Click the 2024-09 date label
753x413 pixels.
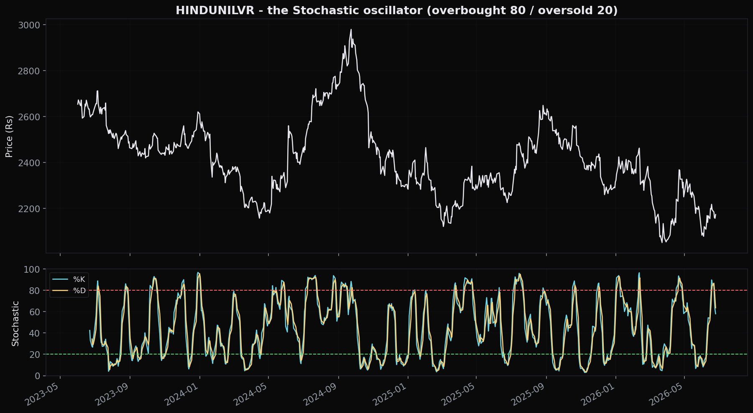[x=321, y=394]
